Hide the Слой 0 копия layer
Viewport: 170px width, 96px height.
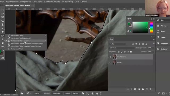tap(110, 57)
